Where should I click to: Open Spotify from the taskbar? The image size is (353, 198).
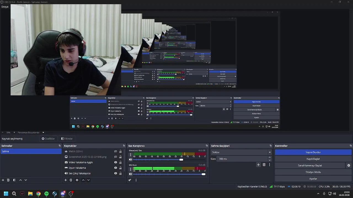(x=46, y=194)
